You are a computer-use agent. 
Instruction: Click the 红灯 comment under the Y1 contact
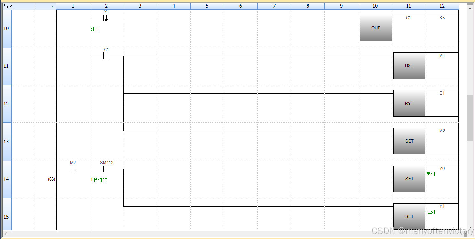point(95,29)
